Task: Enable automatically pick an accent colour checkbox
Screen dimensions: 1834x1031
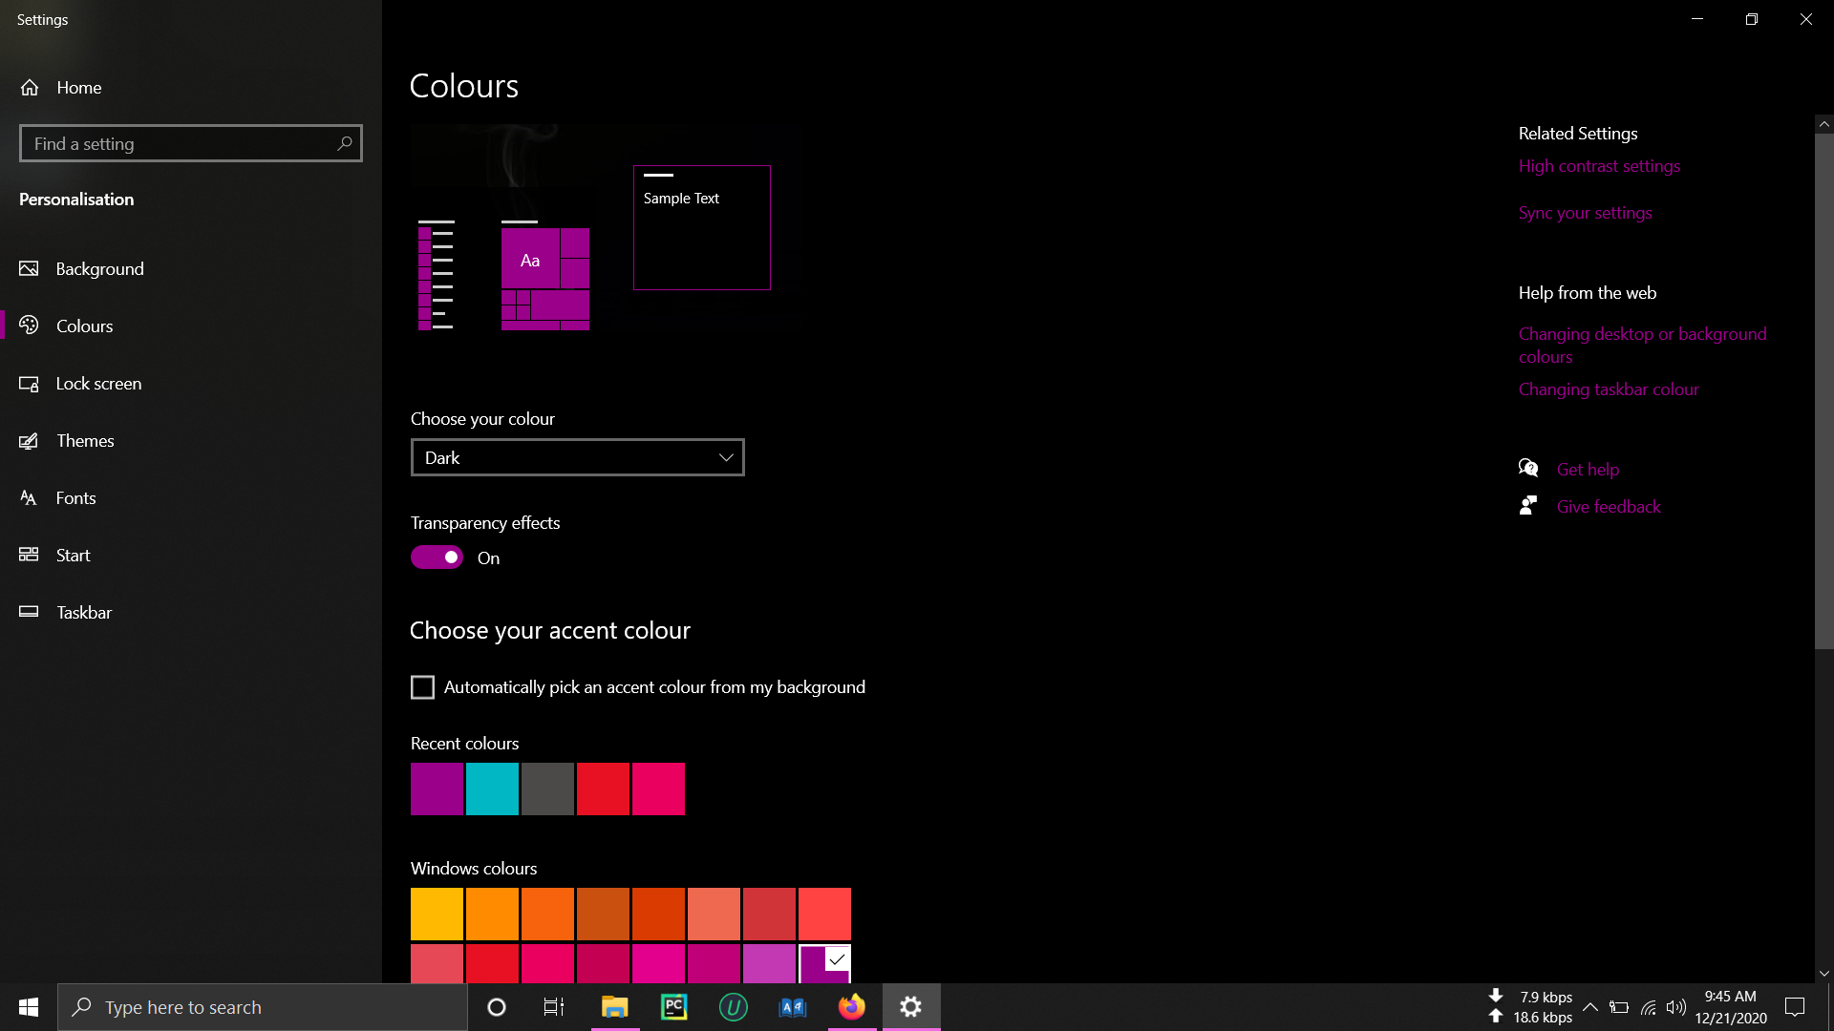Action: pos(422,687)
